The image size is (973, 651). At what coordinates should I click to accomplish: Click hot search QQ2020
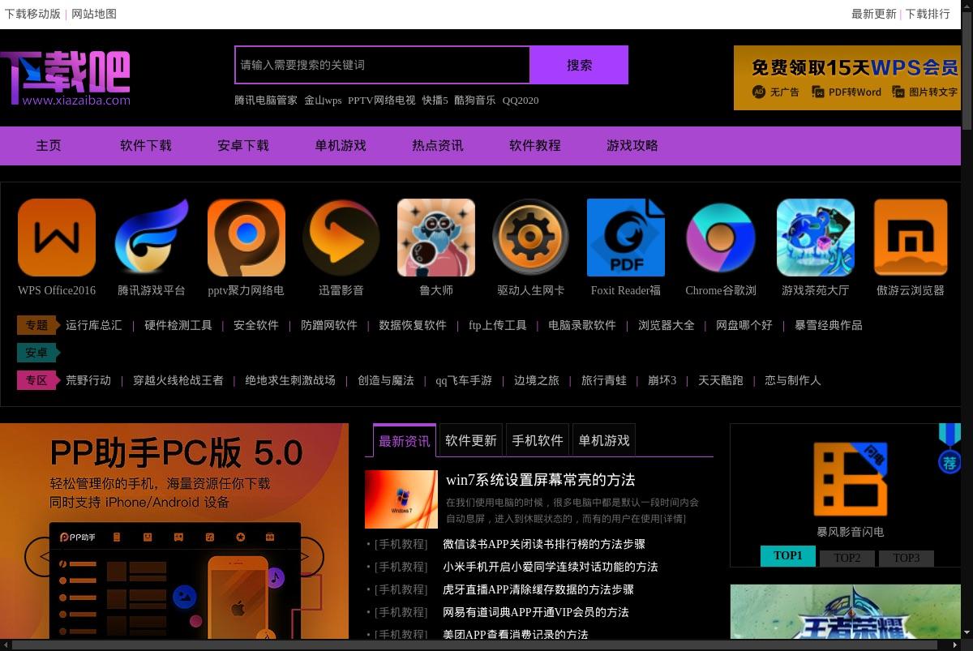(x=521, y=101)
